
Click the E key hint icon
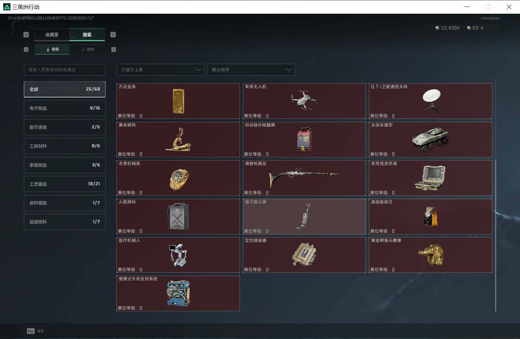tap(113, 35)
